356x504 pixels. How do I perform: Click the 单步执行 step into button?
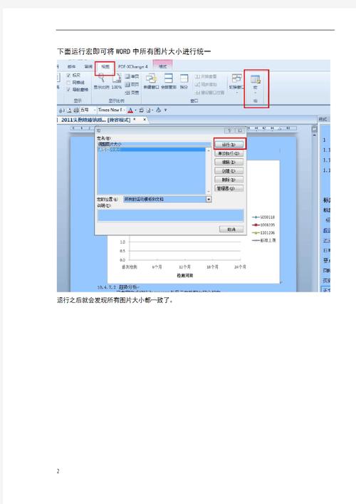(229, 153)
